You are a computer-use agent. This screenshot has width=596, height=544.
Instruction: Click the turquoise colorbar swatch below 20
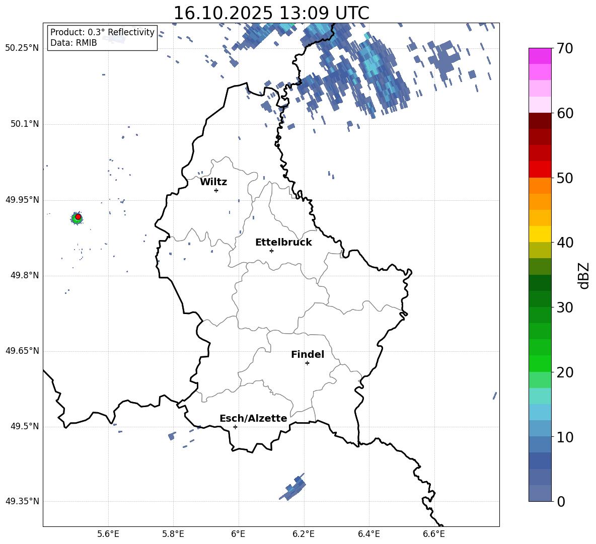pos(540,396)
